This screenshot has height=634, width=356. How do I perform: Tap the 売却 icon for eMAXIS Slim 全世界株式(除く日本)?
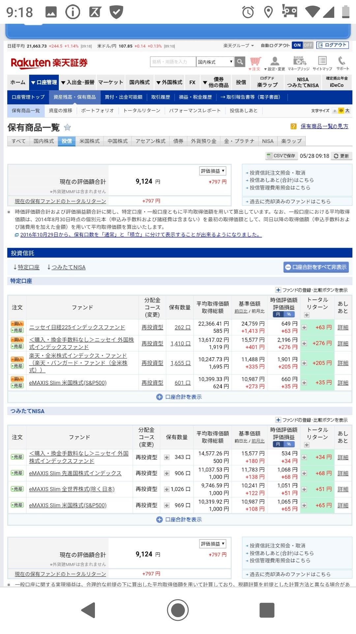click(17, 489)
